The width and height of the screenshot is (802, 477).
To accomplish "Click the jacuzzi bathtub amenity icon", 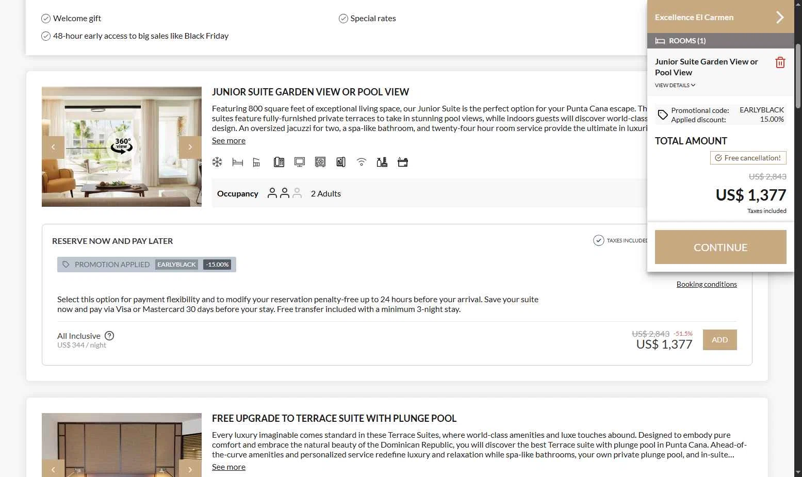I will 403,162.
